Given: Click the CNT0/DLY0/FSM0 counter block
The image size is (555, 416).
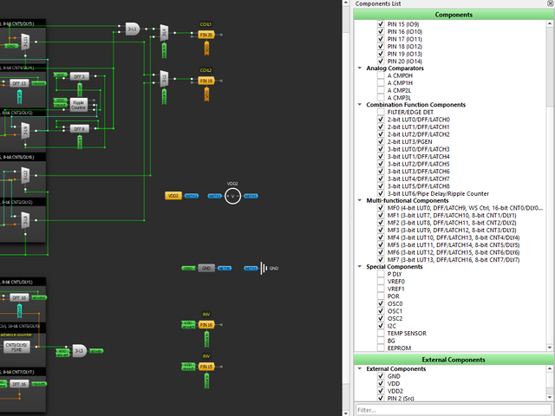Looking at the screenshot, I should pyautogui.click(x=18, y=346).
